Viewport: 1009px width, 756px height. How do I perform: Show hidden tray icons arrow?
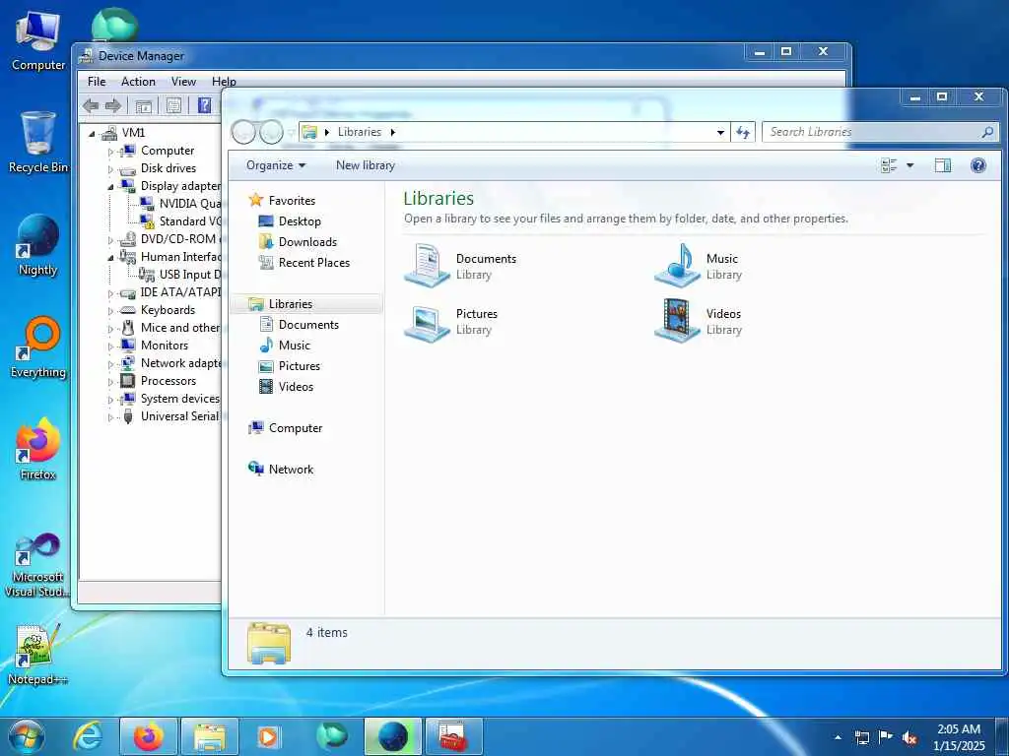(x=838, y=737)
